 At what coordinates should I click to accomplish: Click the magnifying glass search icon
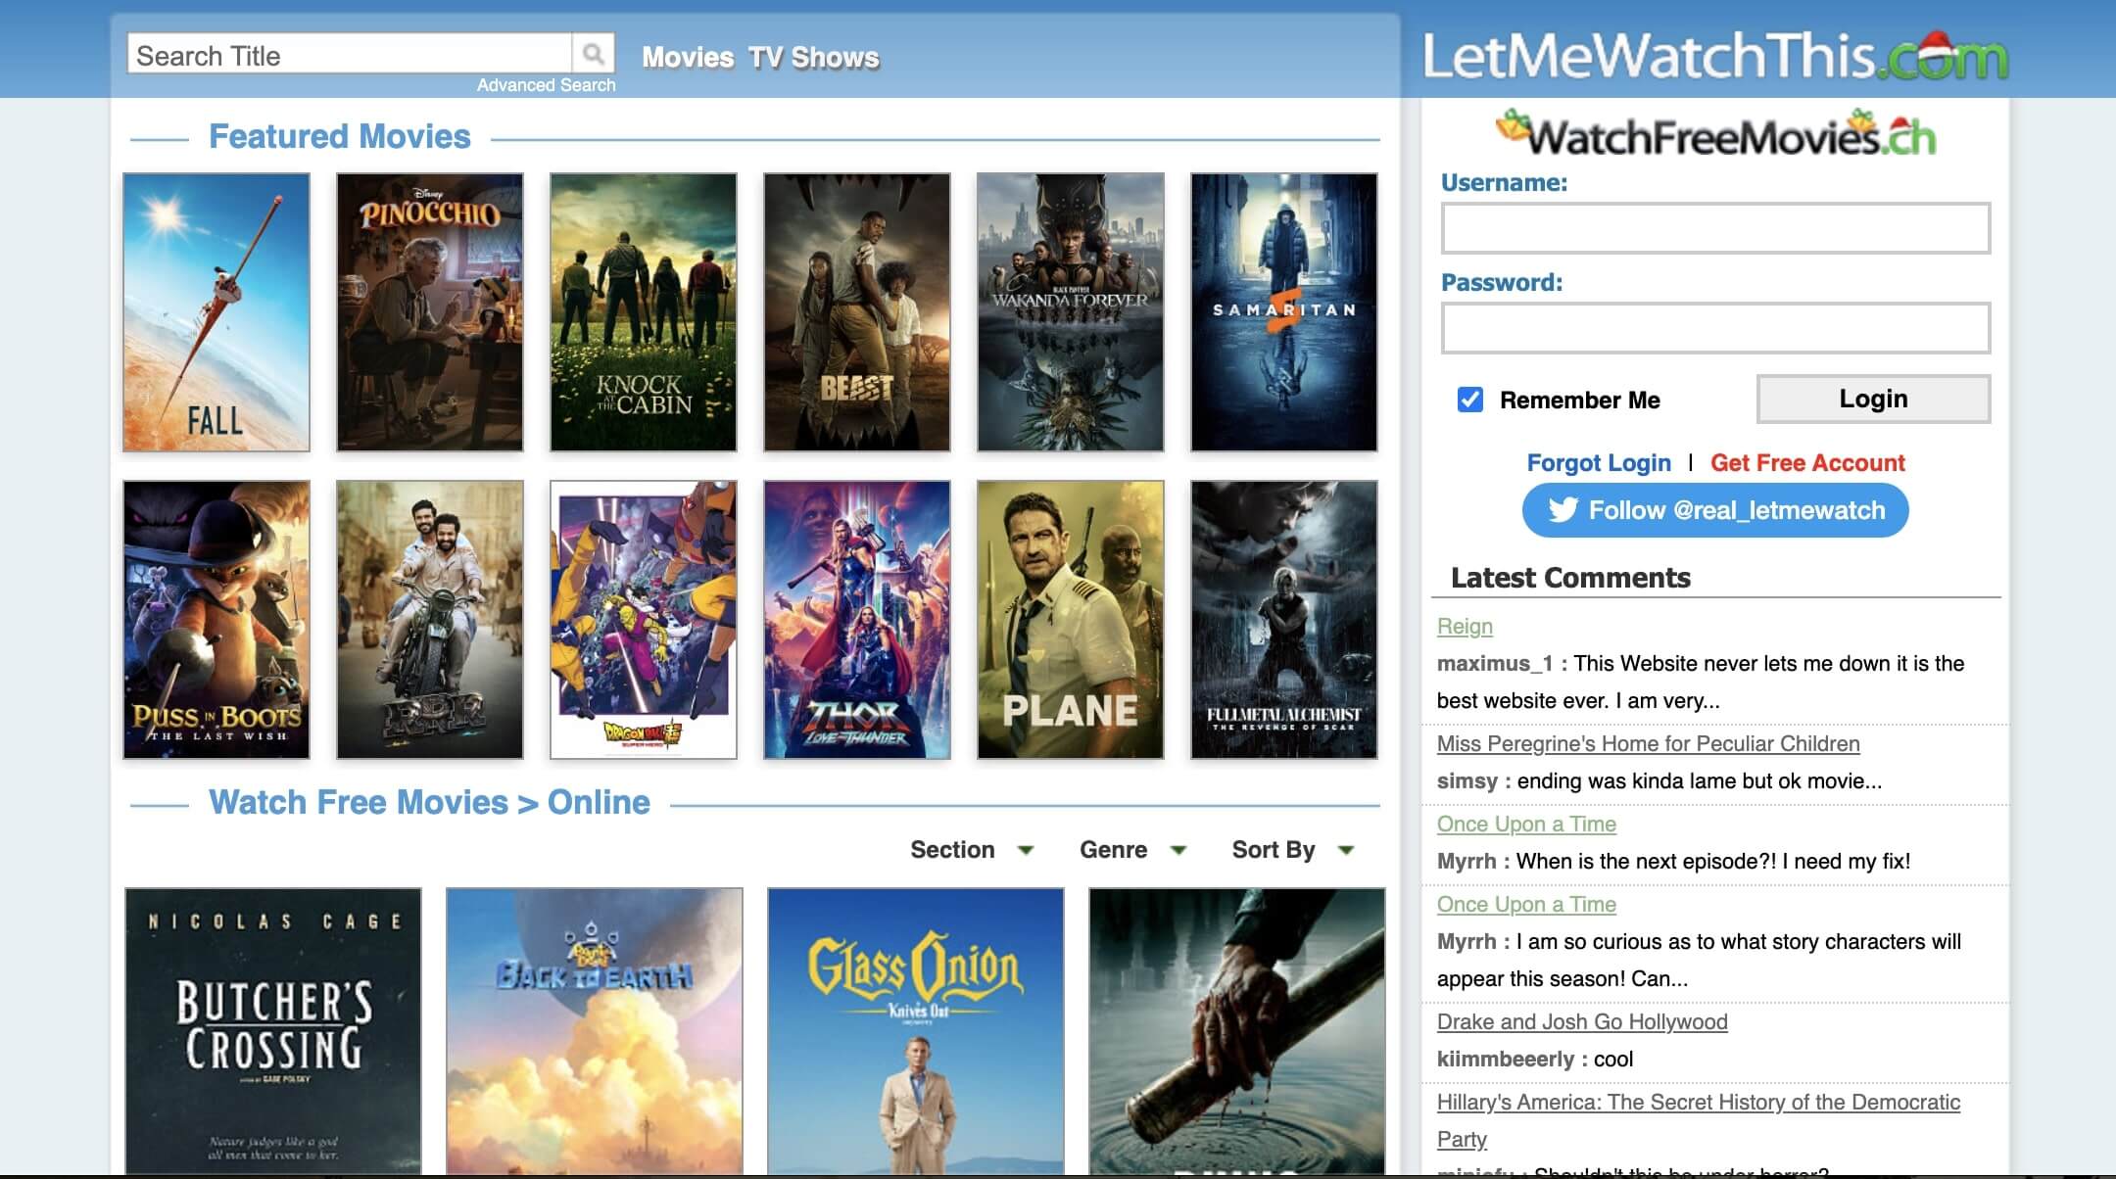(x=596, y=54)
